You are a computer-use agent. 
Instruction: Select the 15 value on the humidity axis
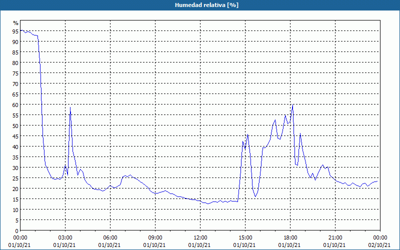pyautogui.click(x=15, y=199)
